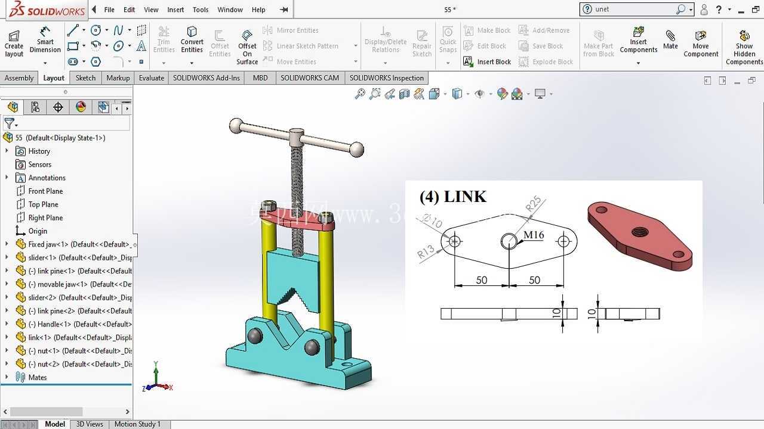This screenshot has width=764, height=429.
Task: Open the Display Style dropdown
Action: tap(467, 94)
